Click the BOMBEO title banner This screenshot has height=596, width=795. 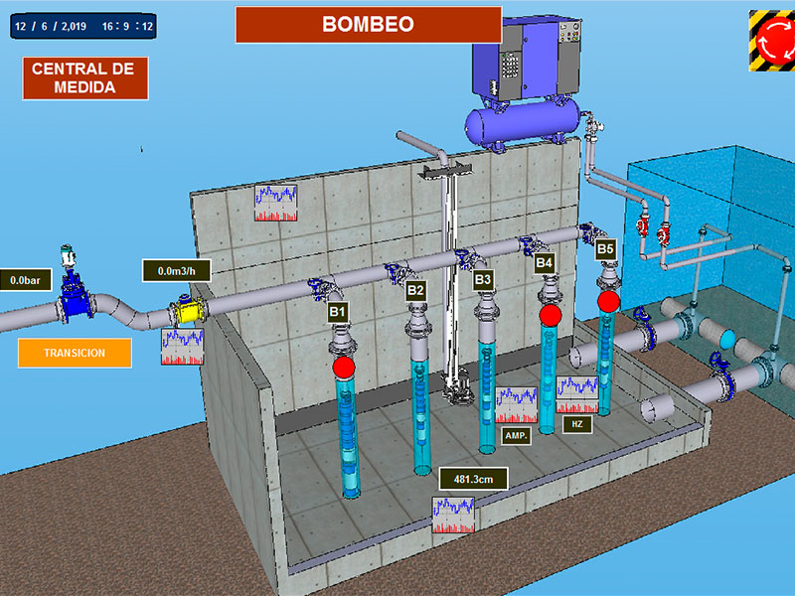pos(369,24)
